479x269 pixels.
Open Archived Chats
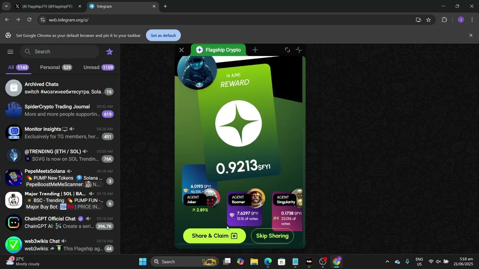[60, 88]
